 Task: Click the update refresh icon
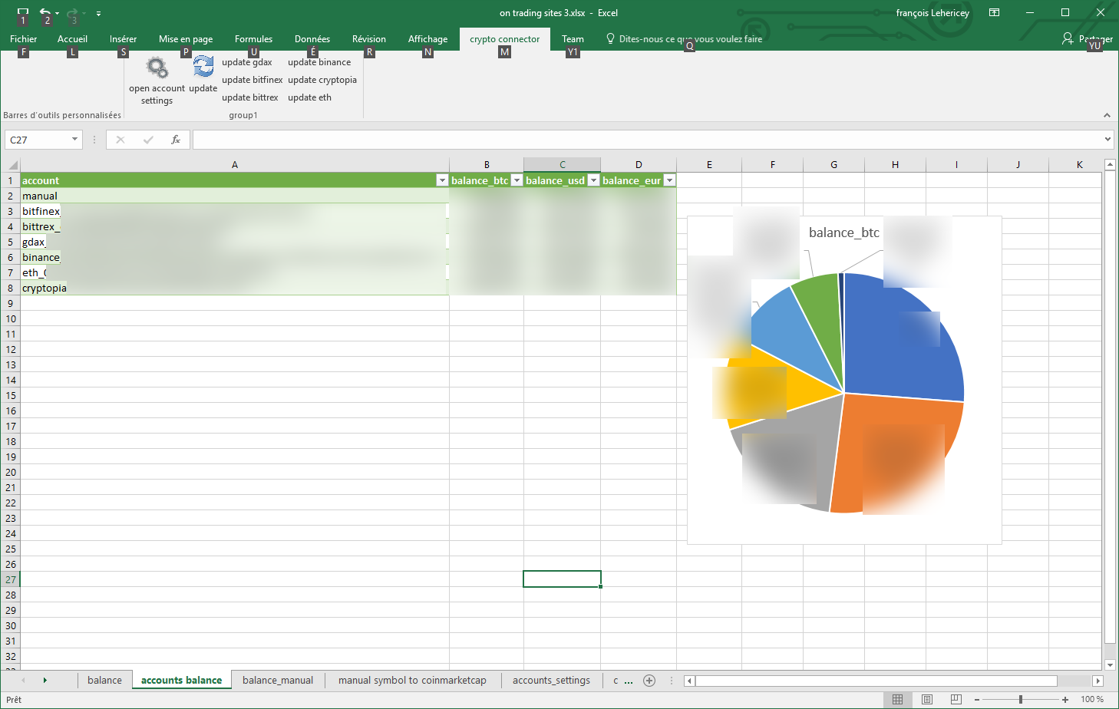(x=203, y=67)
